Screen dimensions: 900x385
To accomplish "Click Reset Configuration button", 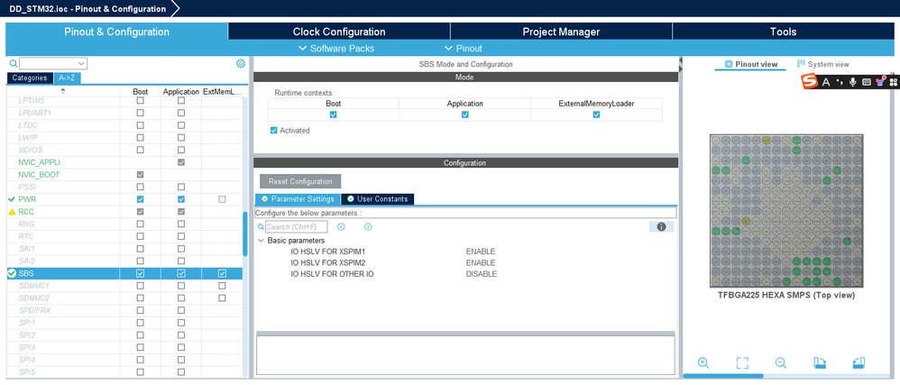I will (x=300, y=181).
